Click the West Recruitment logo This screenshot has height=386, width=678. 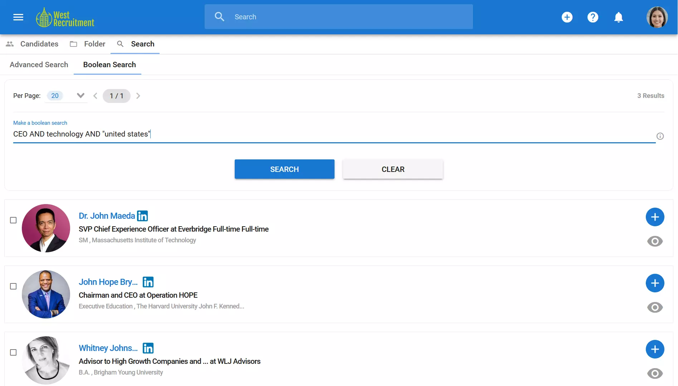65,17
